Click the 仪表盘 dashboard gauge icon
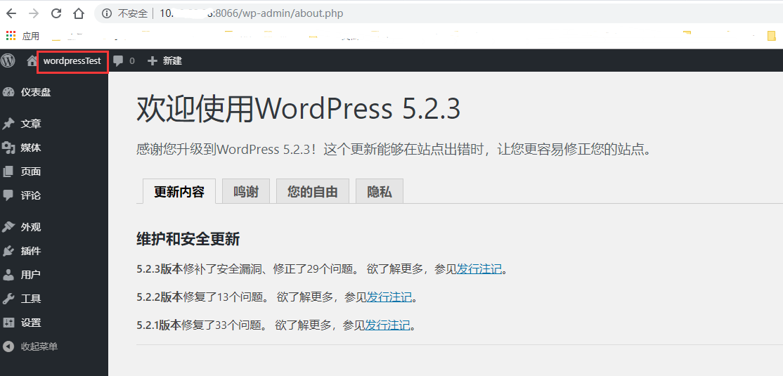 8,92
